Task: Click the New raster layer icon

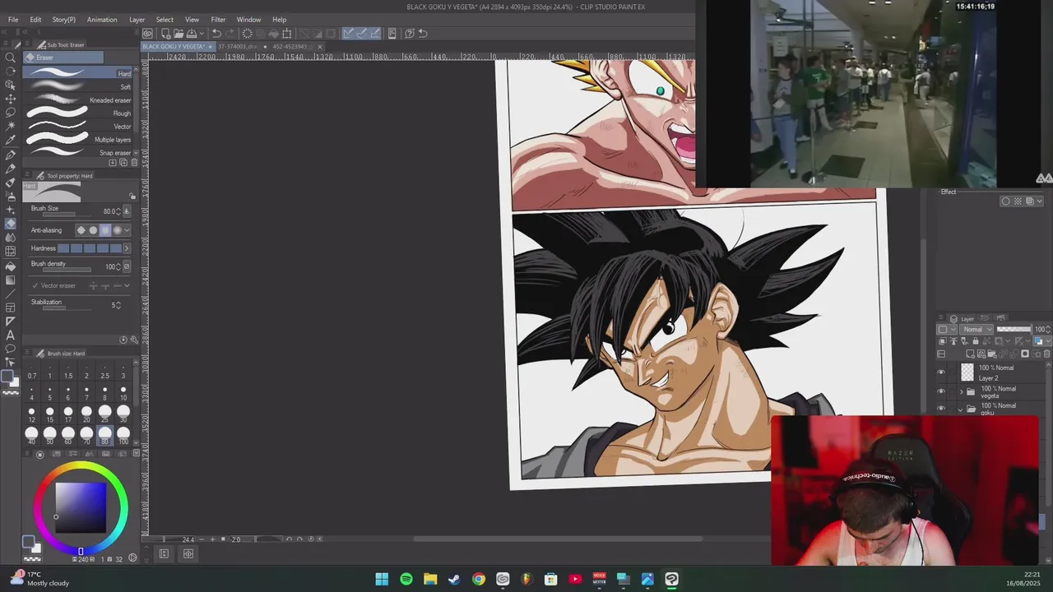Action: coord(970,354)
